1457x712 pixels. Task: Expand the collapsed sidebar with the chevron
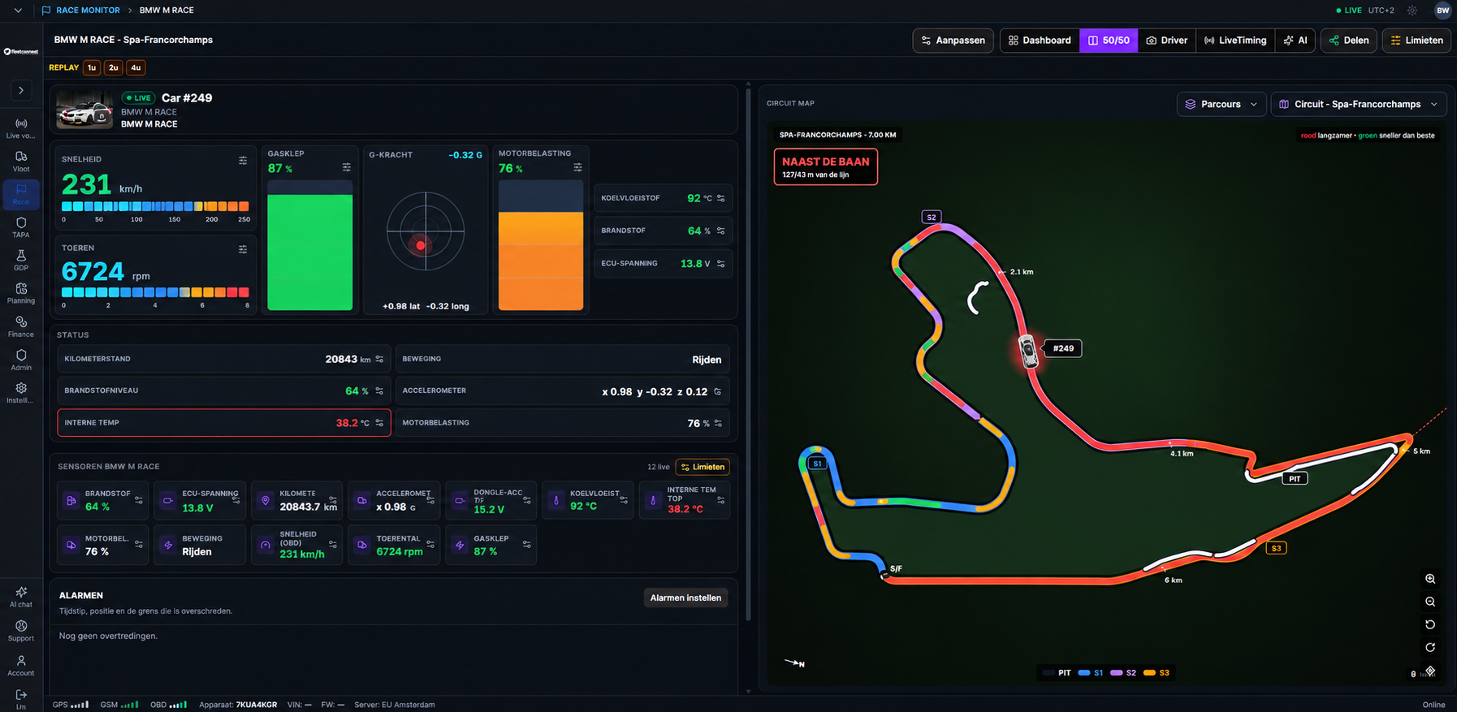(x=21, y=90)
